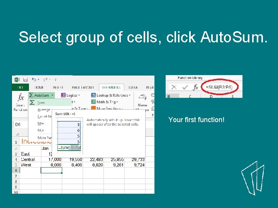
Task: Open the FILE tab
Action: [x=20, y=87]
